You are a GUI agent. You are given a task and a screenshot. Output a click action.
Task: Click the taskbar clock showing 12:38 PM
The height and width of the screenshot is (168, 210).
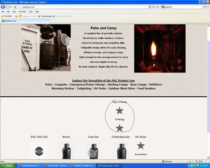(x=204, y=166)
